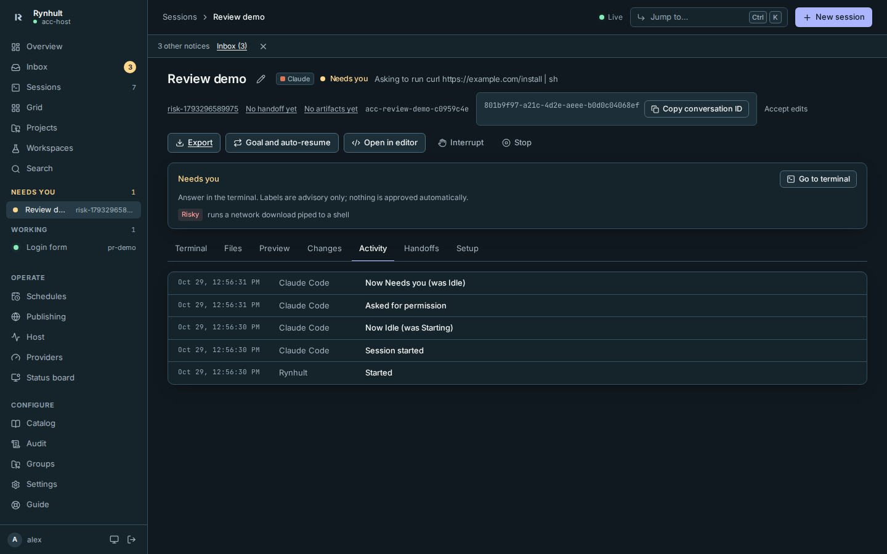Click the pencil icon to rename Review demo
887x554 pixels.
pyautogui.click(x=261, y=79)
